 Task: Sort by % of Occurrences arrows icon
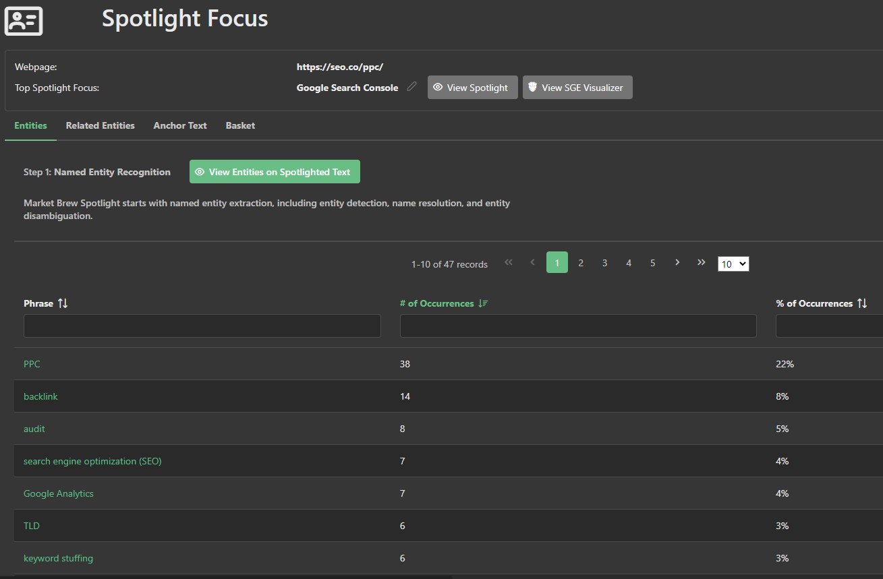861,303
